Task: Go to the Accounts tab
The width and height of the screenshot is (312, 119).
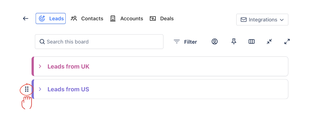Action: (127, 18)
